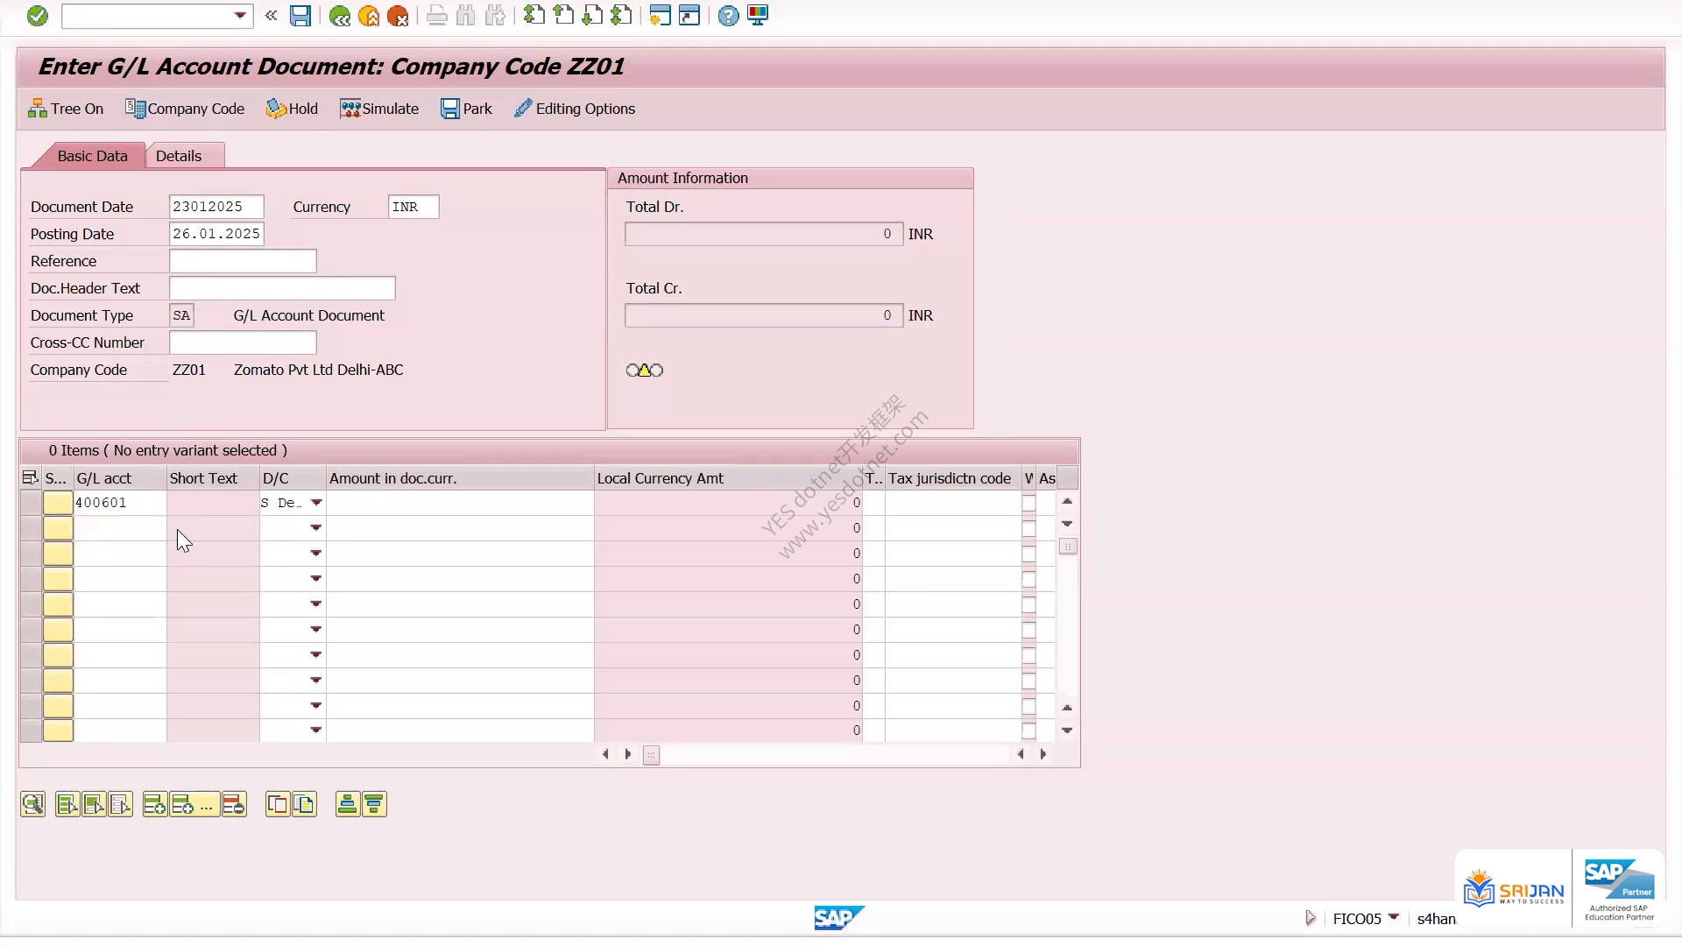Screen dimensions: 1682x946
Task: Click the horizontal scrollbar handle under the table
Action: coord(651,755)
